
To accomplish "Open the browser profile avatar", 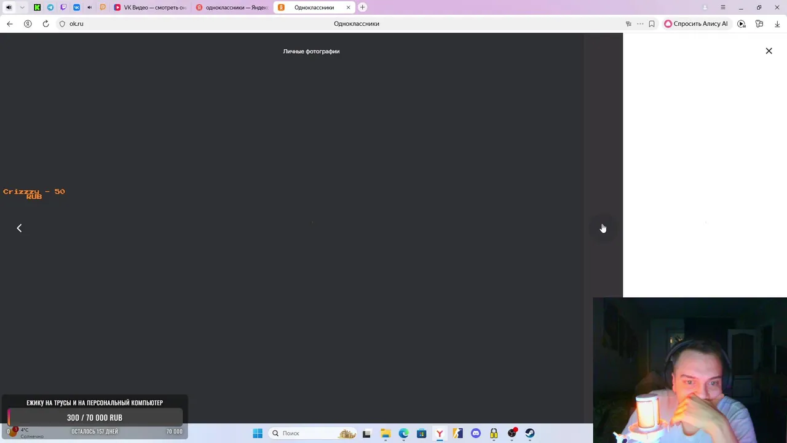I will tap(705, 7).
